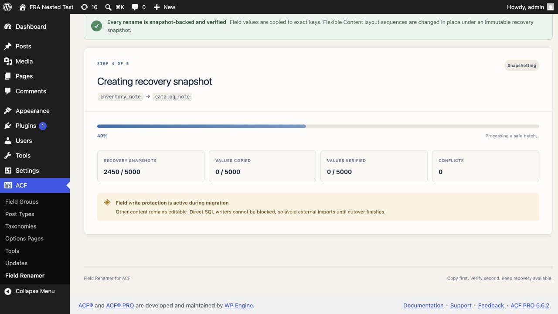Click the Settings sliders icon

pos(8,171)
